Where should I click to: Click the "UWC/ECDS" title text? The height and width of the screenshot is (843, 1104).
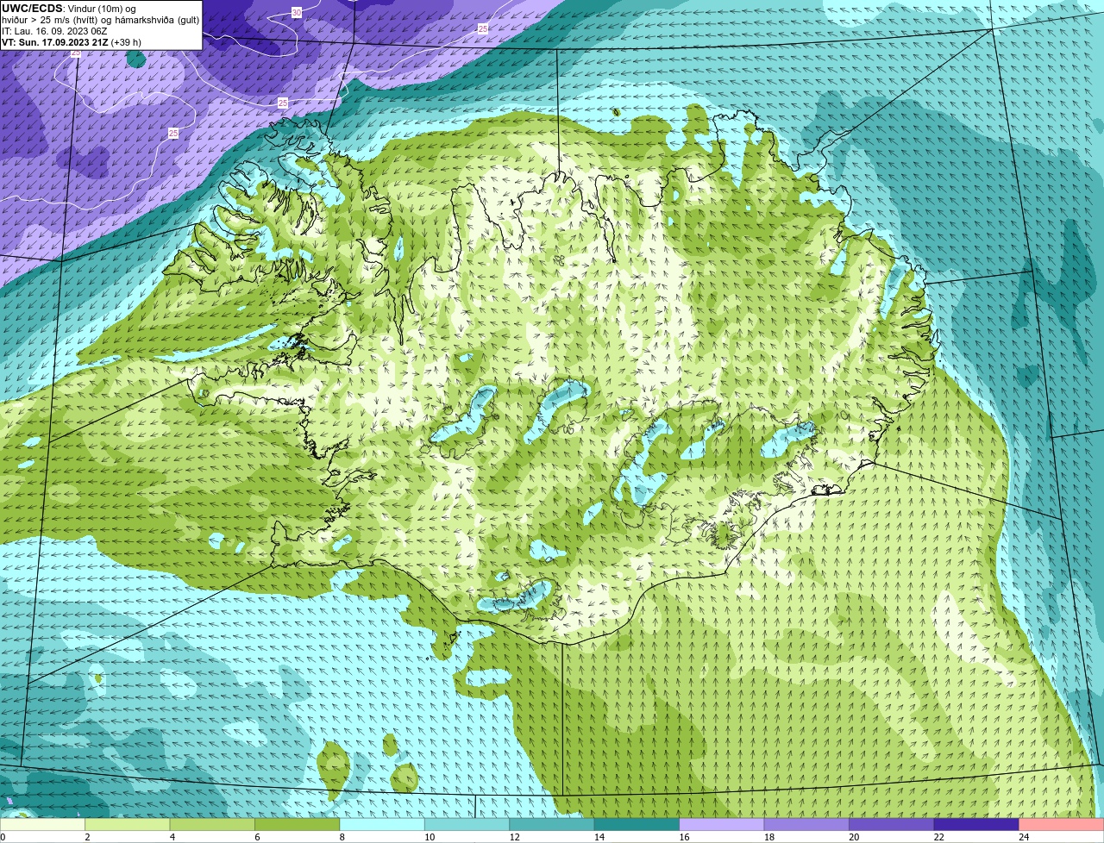(x=32, y=9)
